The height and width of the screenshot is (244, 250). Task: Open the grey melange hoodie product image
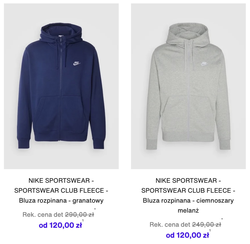click(x=188, y=86)
